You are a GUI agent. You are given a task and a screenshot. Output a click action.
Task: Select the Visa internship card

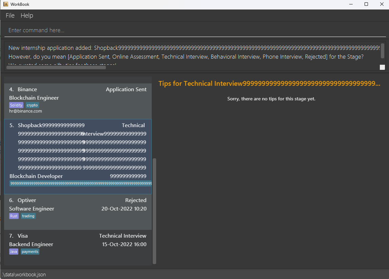point(78,247)
